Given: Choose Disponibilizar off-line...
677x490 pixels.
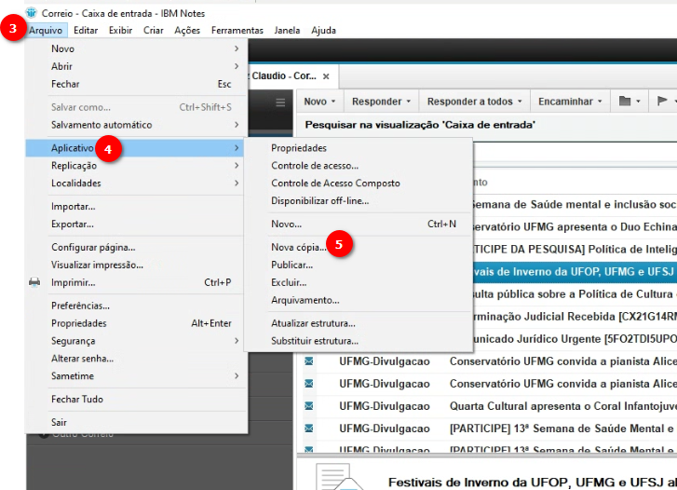Looking at the screenshot, I should [x=359, y=201].
